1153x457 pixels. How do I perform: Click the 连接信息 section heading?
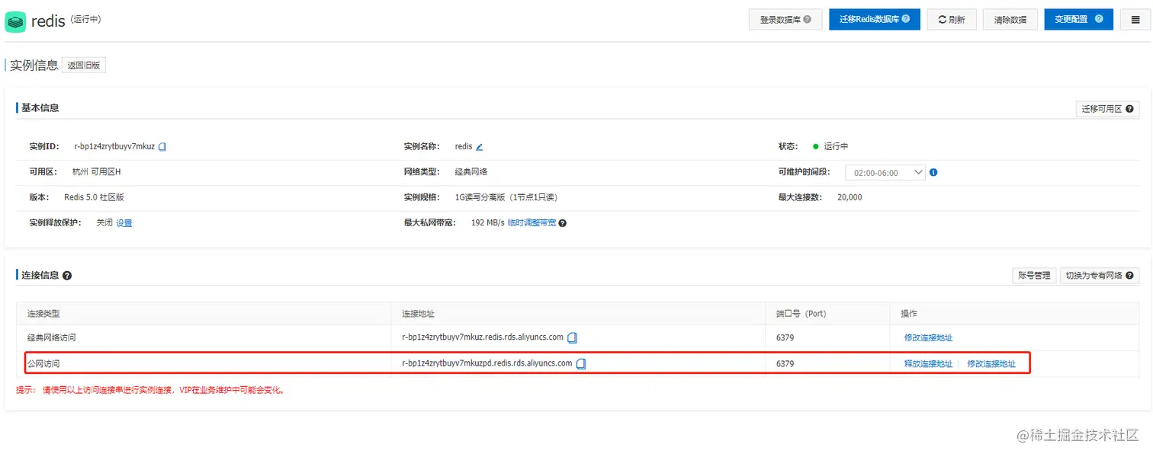[40, 275]
